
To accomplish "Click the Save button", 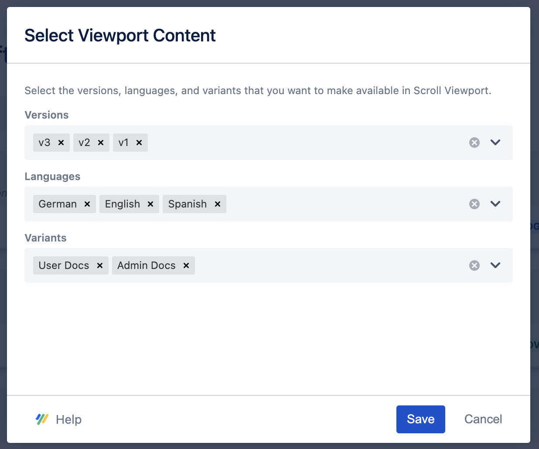I will (420, 419).
